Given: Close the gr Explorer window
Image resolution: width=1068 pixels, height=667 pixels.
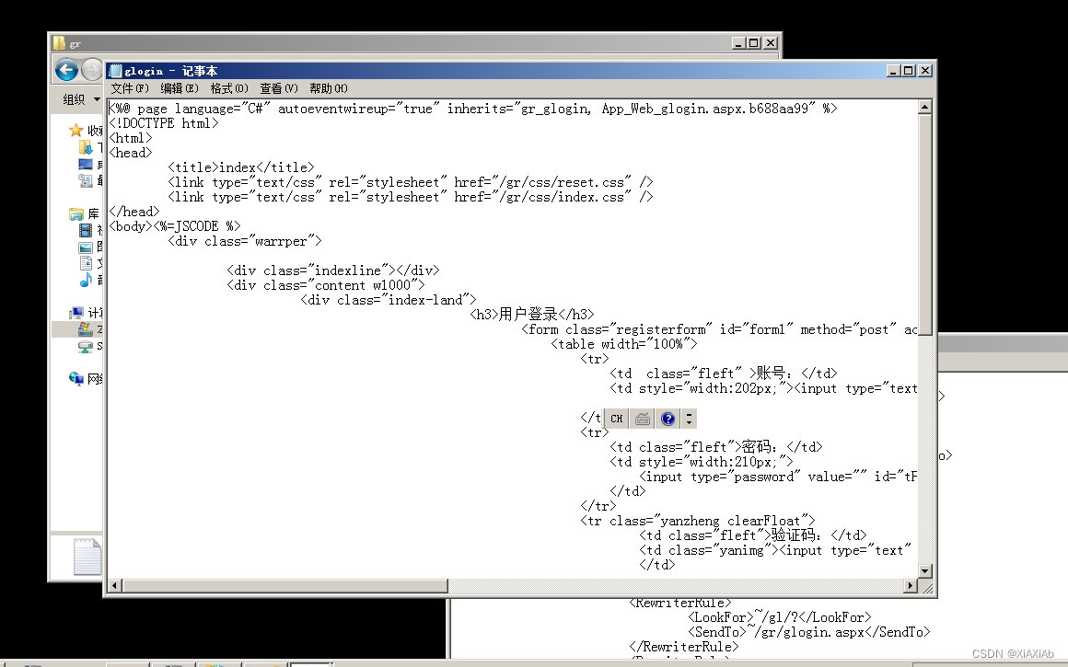Looking at the screenshot, I should coord(771,43).
